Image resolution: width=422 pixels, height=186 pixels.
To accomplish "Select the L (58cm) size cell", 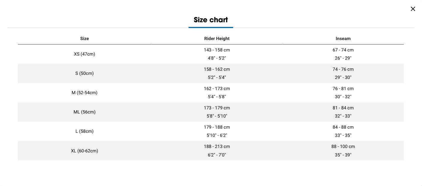I will click(x=84, y=131).
